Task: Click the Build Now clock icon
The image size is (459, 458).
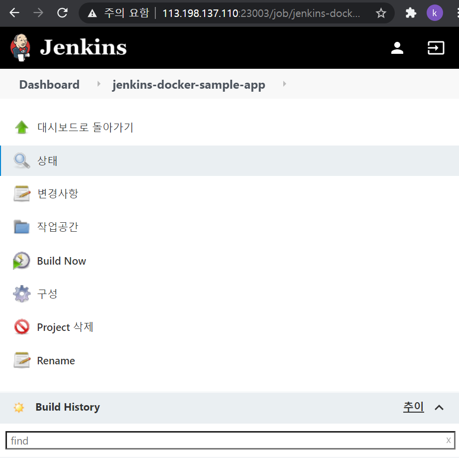Action: coord(21,261)
